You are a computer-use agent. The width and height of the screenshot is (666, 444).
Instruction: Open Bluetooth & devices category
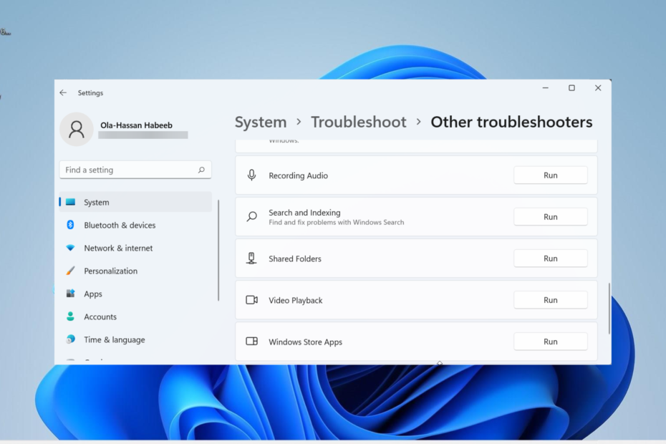click(135, 225)
